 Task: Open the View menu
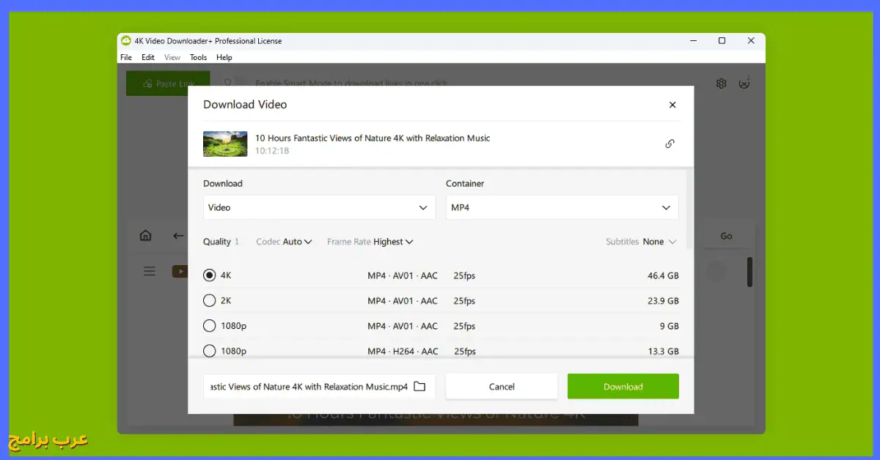pyautogui.click(x=172, y=57)
